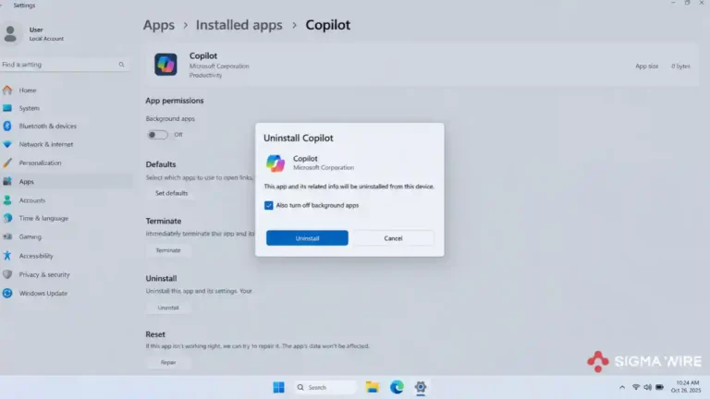The height and width of the screenshot is (399, 710).
Task: Click the volume speaker tray icon
Action: [x=648, y=387]
